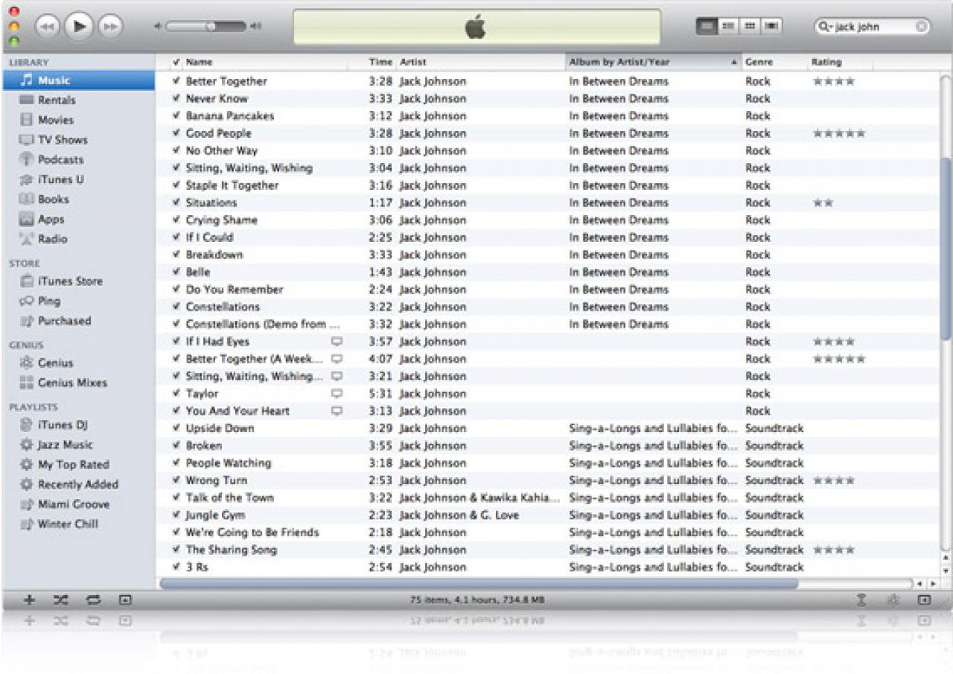Image resolution: width=953 pixels, height=674 pixels.
Task: Click the video icon beside You And Your Heart
Action: [x=337, y=411]
